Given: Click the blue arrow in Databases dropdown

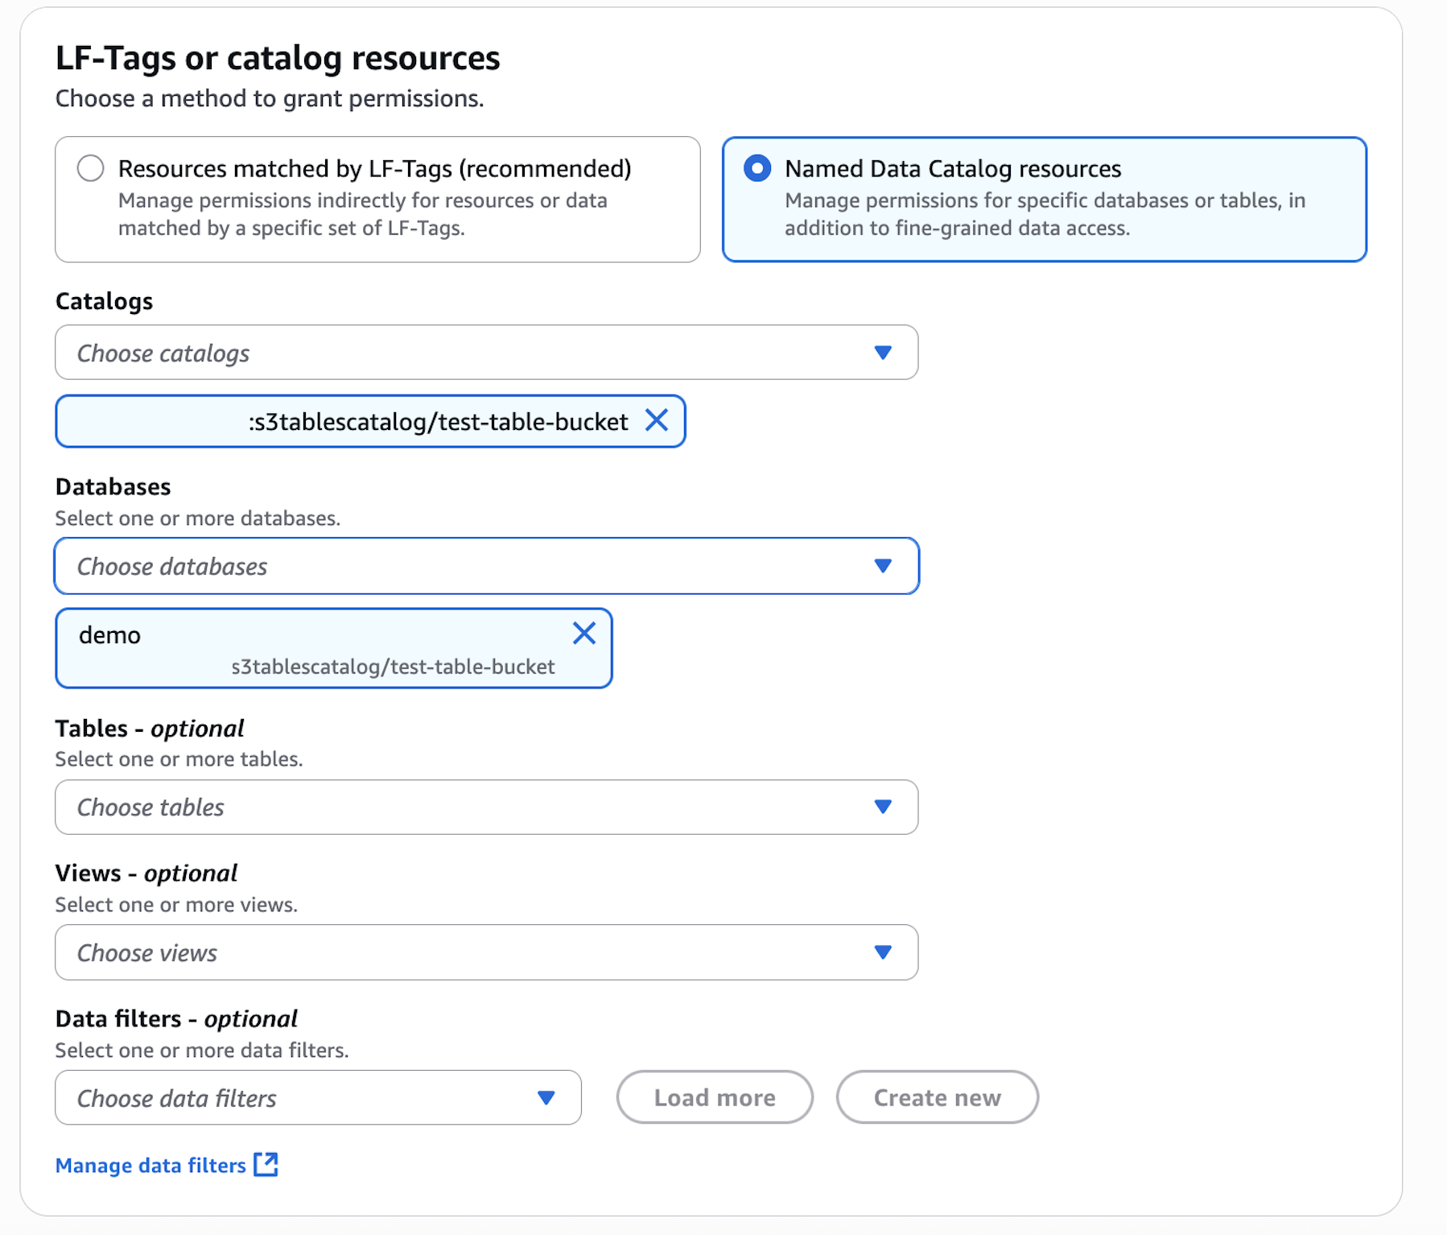Looking at the screenshot, I should (883, 566).
